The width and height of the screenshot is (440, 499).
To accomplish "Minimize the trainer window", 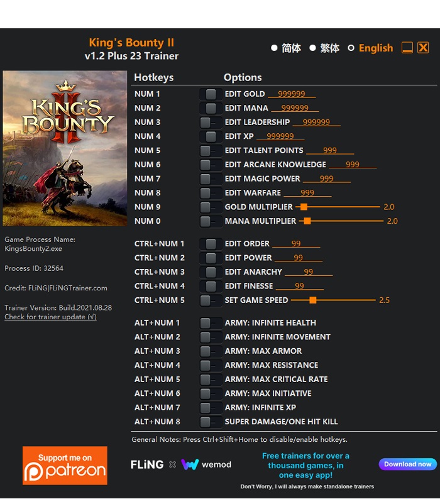I will (407, 48).
